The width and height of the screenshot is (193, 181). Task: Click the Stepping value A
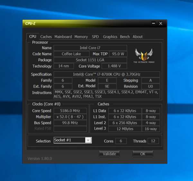coord(151,80)
